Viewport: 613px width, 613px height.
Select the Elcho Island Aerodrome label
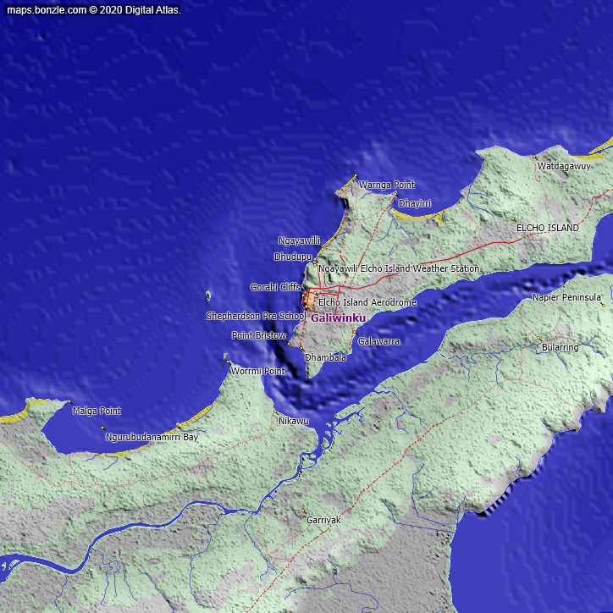point(367,302)
